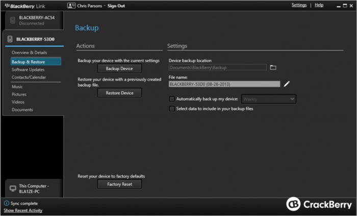This screenshot has height=216, width=357.
Task: Maximize the BlackBerry Link window
Action: coord(345,6)
